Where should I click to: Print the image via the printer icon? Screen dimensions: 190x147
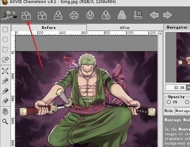pos(74,15)
